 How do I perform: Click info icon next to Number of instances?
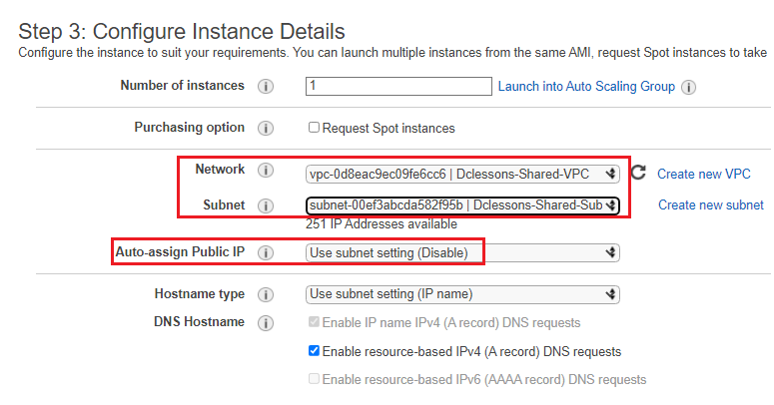(x=266, y=87)
